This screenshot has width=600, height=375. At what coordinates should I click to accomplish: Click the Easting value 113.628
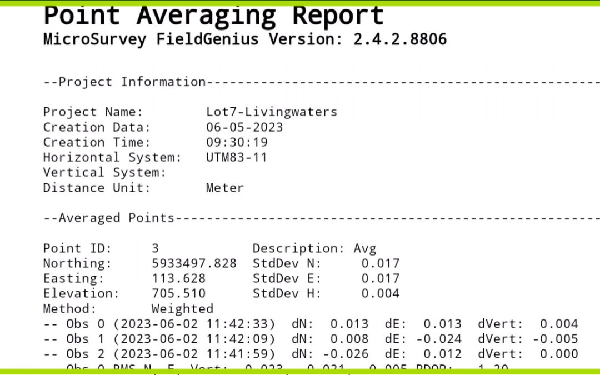coord(178,278)
